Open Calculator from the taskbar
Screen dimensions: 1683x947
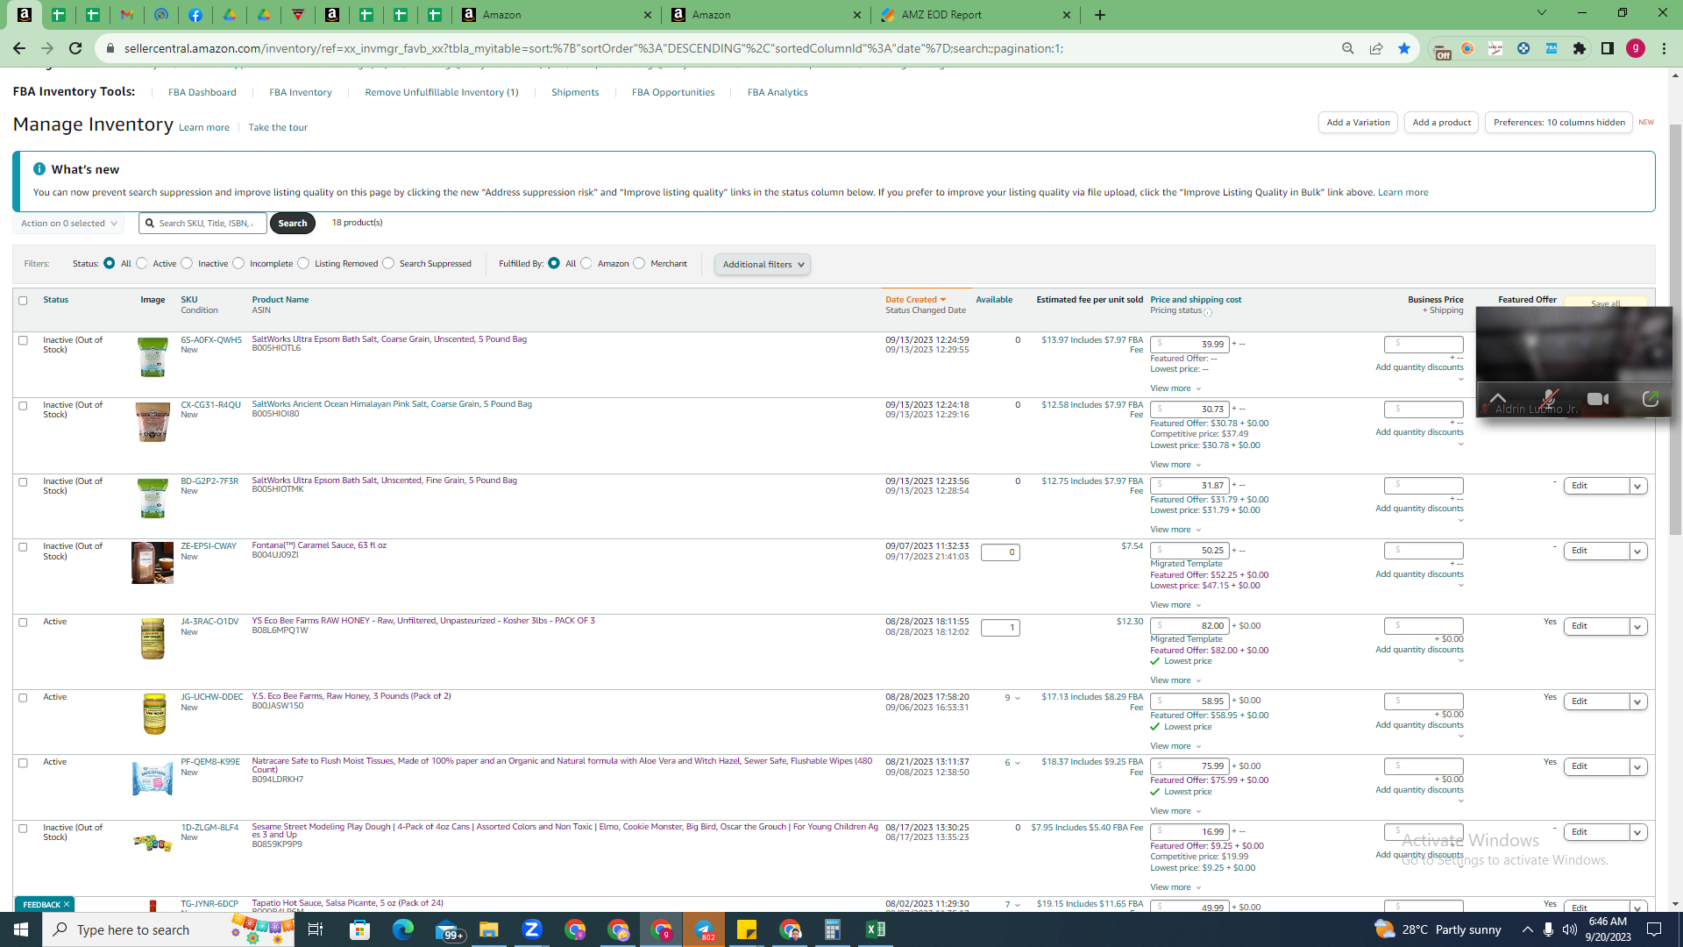(x=833, y=929)
